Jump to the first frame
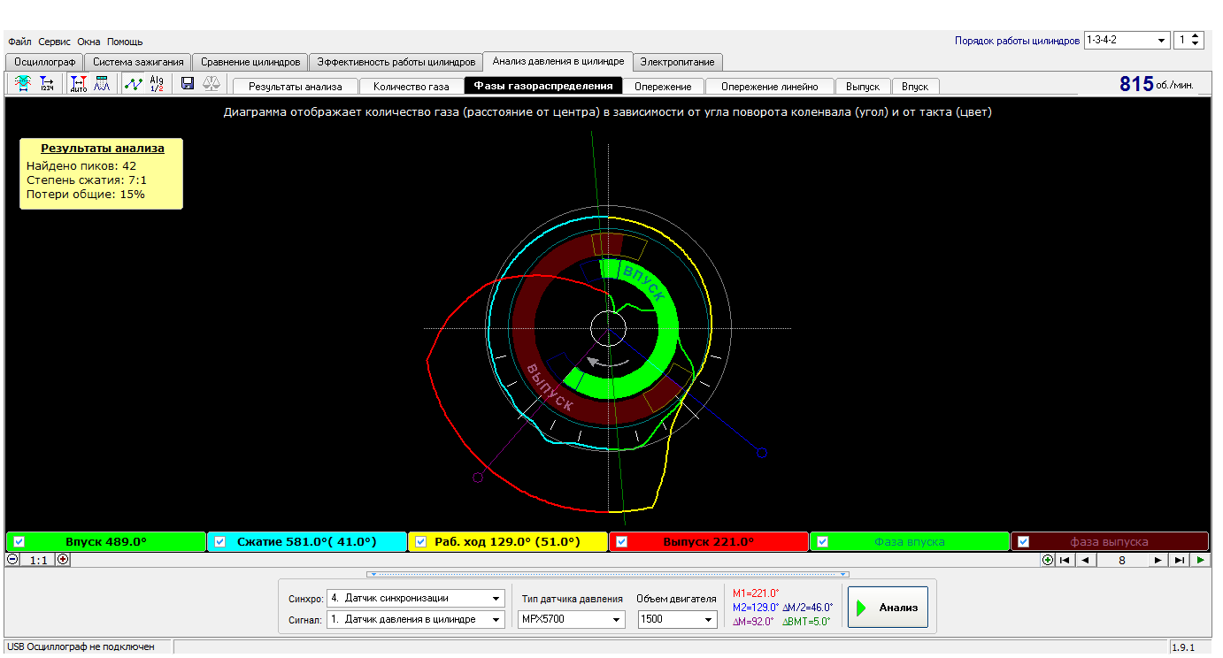The image size is (1223, 658). pos(1065,560)
